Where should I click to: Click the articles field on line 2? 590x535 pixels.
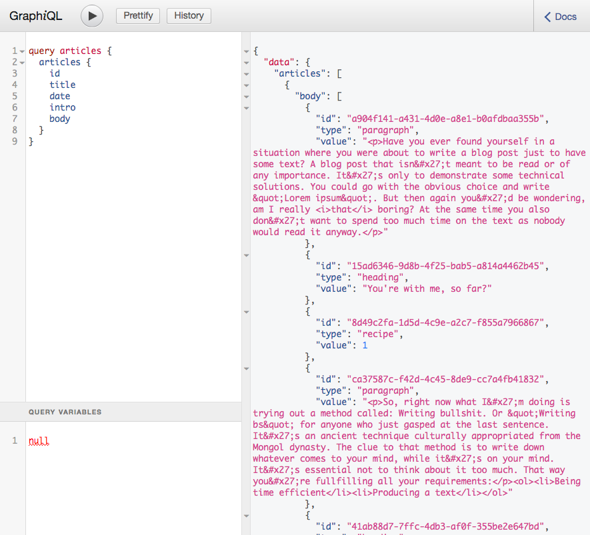pyautogui.click(x=60, y=62)
